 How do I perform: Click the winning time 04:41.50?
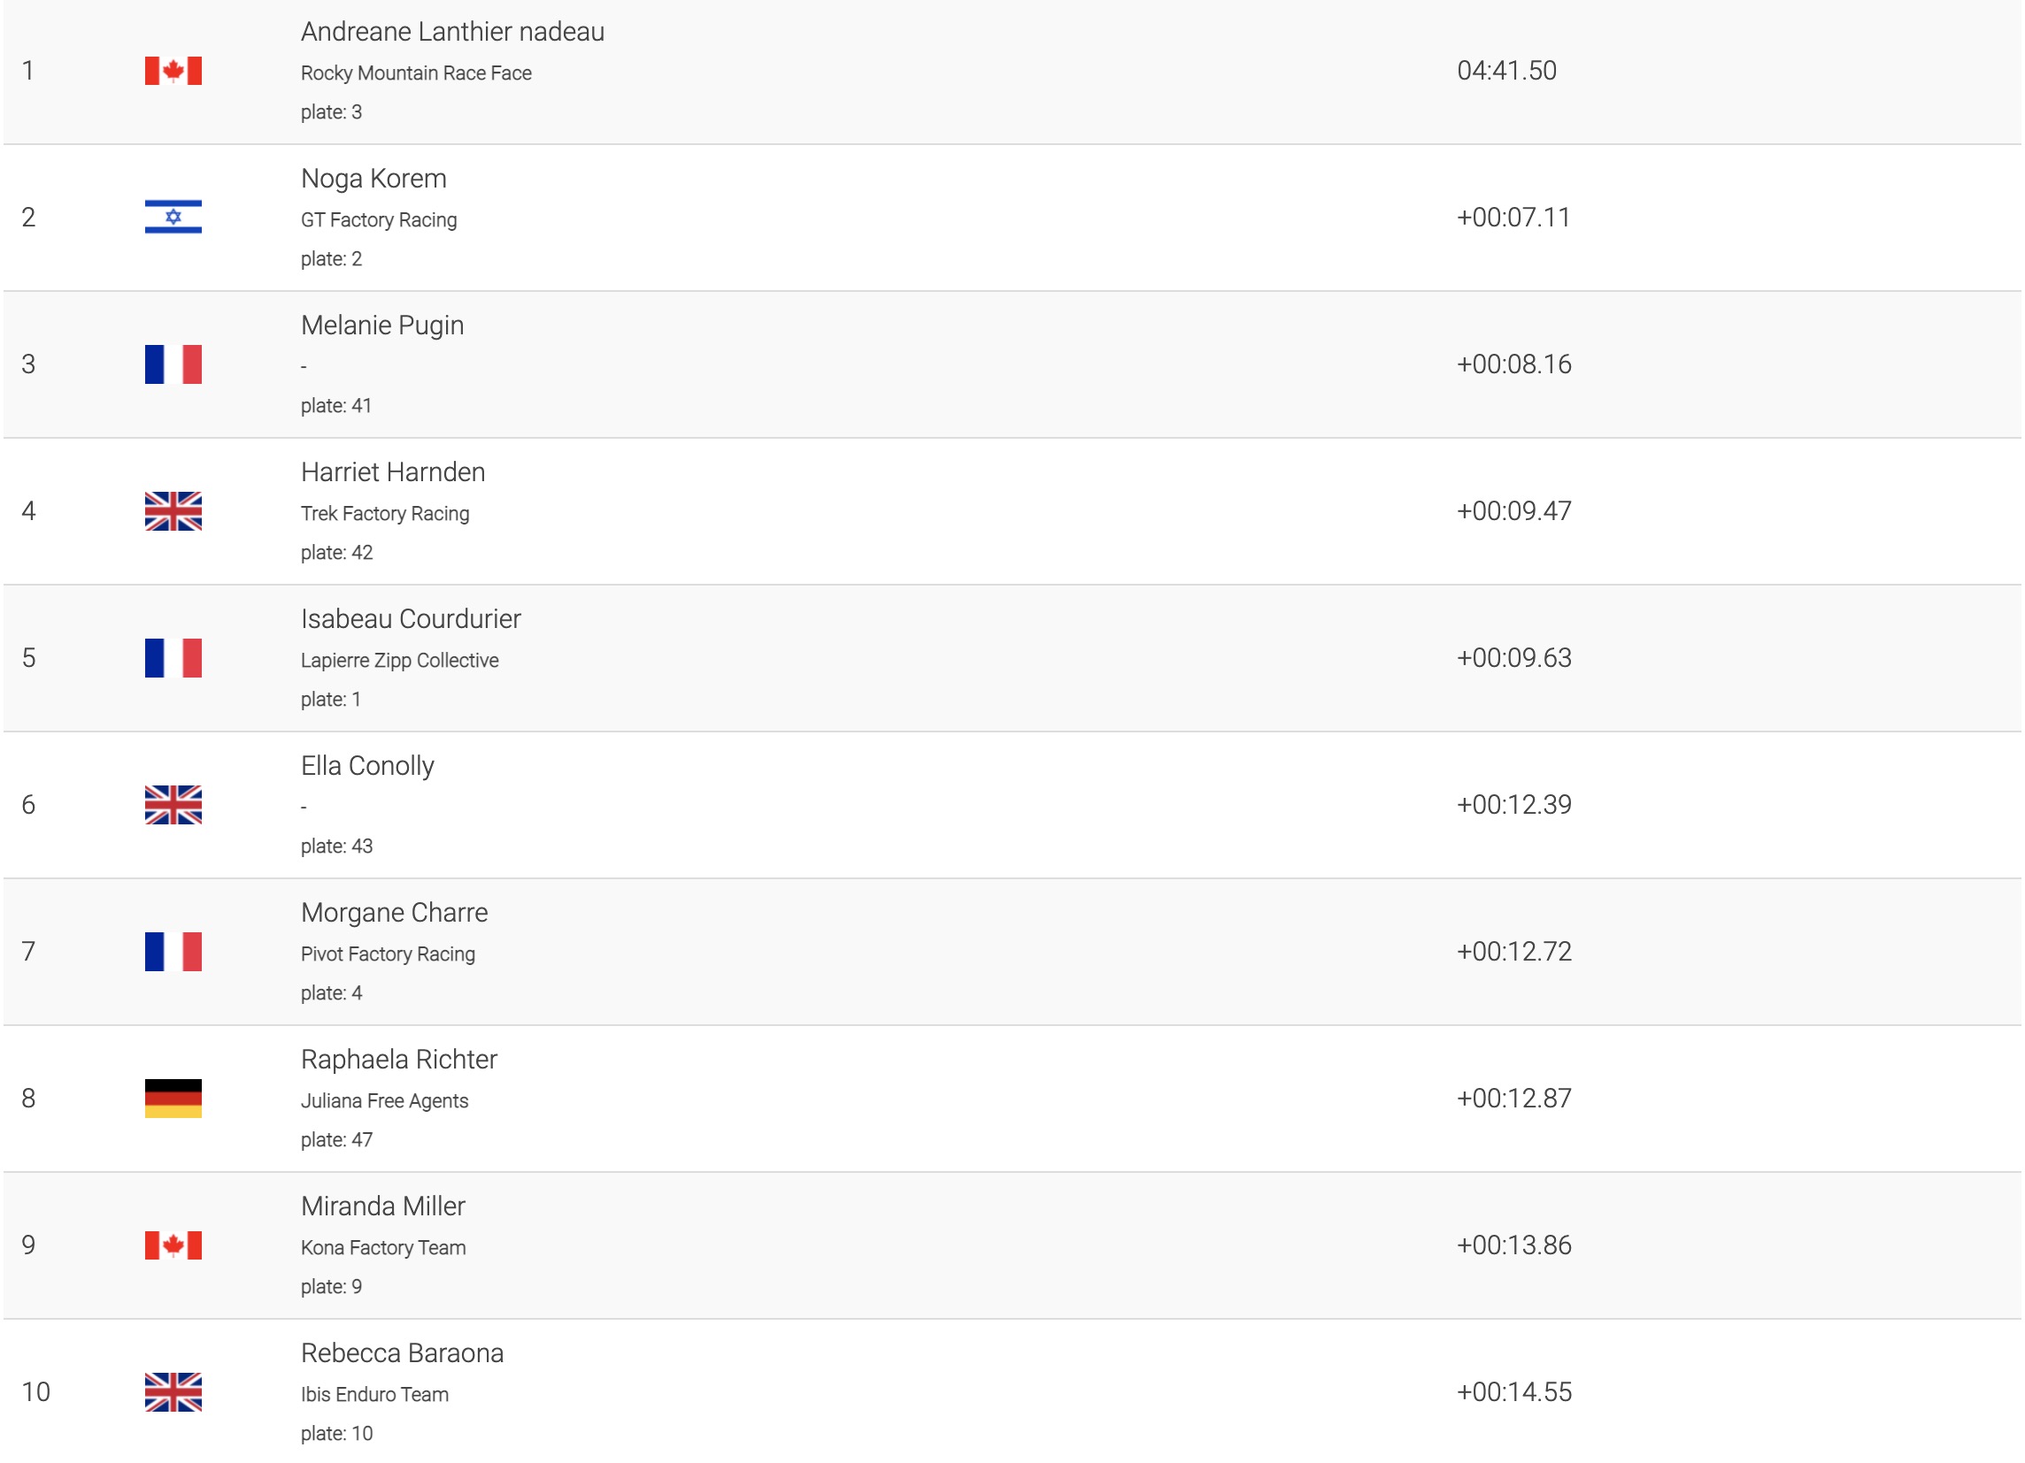coord(1506,71)
